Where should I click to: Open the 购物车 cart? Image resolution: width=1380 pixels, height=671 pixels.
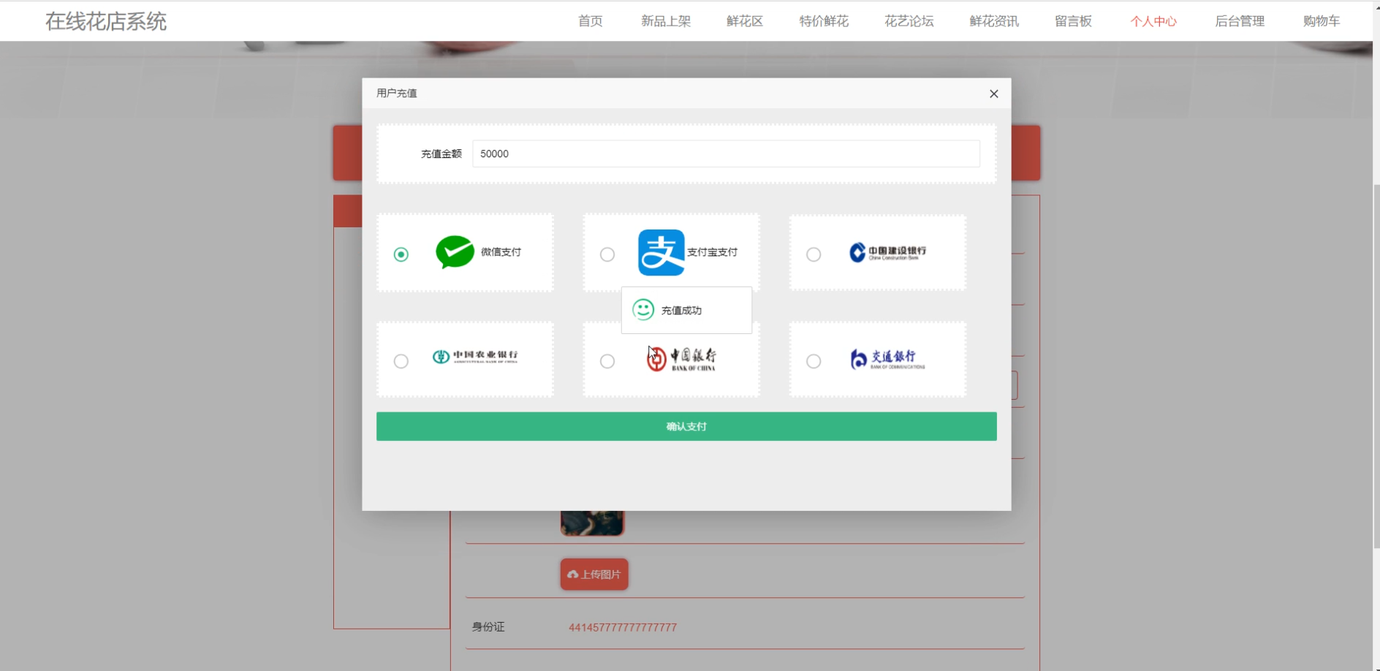1322,21
